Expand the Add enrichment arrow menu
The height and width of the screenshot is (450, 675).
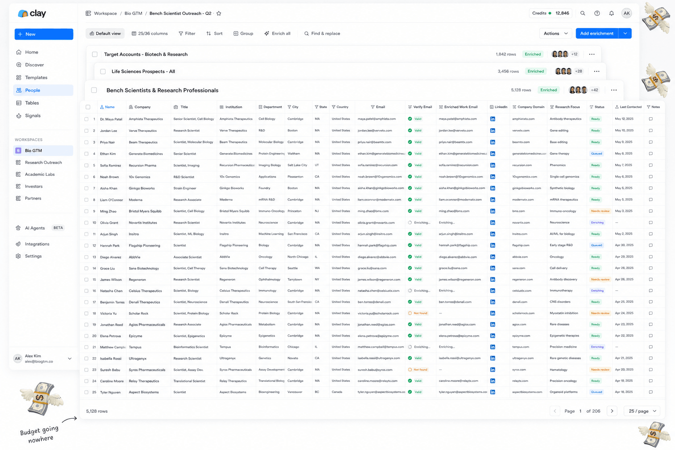[625, 33]
